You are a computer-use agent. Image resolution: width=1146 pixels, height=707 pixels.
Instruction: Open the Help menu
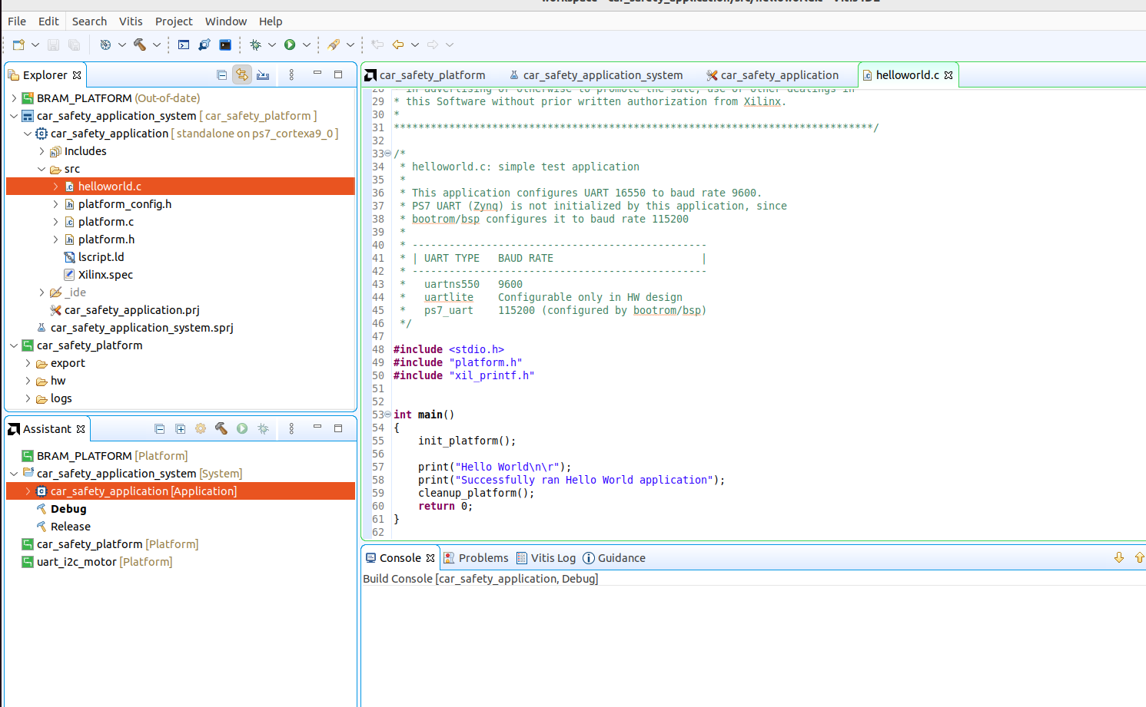[271, 21]
